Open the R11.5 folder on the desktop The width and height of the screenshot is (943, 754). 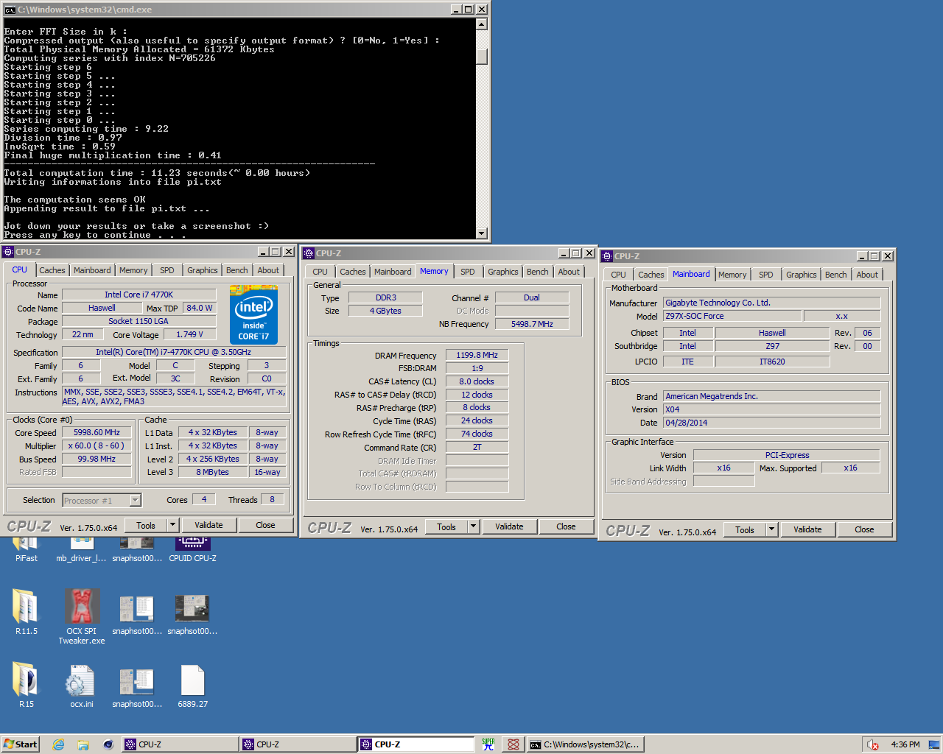[x=26, y=612]
